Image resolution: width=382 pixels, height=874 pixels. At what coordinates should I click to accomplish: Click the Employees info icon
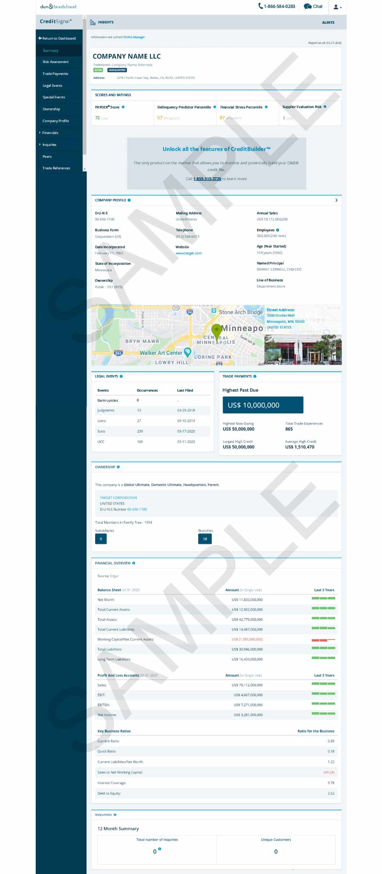277,230
